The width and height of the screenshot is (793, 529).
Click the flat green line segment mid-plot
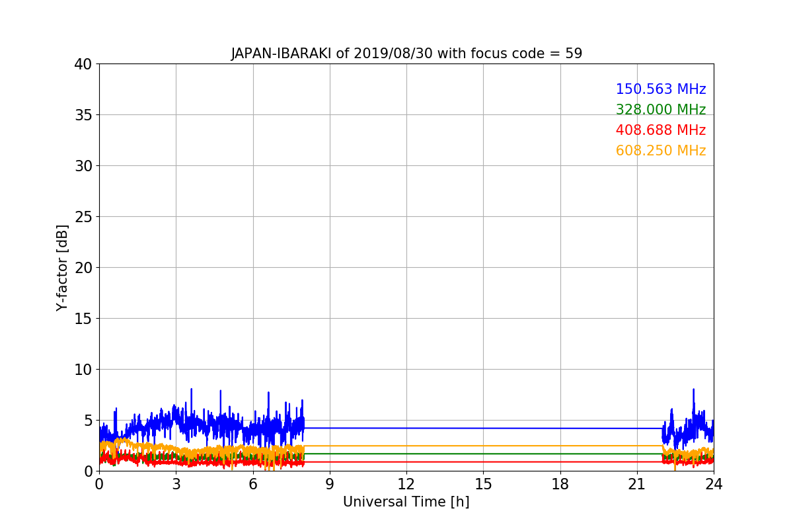click(483, 454)
